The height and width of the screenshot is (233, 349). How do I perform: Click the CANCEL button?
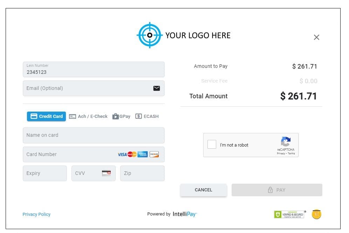click(203, 190)
